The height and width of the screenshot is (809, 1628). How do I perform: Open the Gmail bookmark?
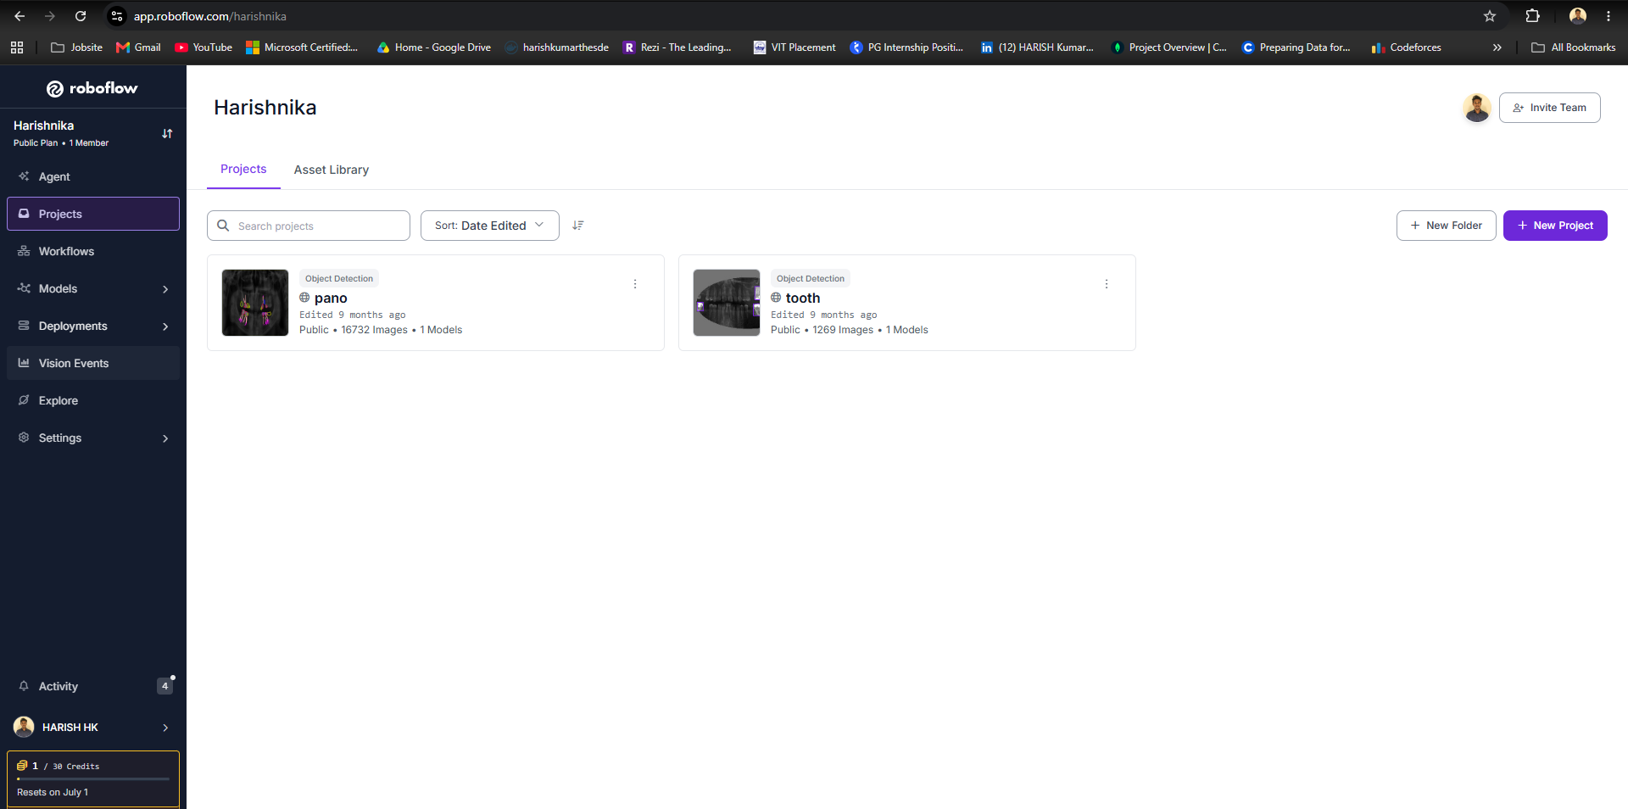138,47
